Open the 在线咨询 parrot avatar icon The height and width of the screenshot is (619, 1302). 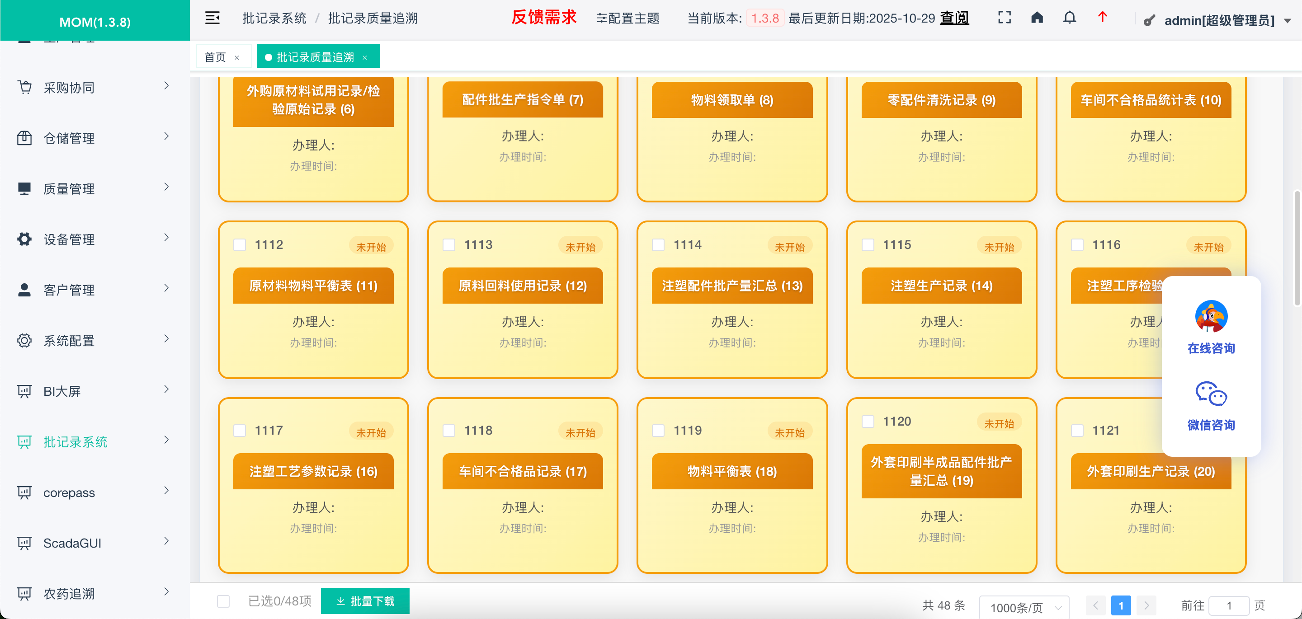[x=1211, y=316]
